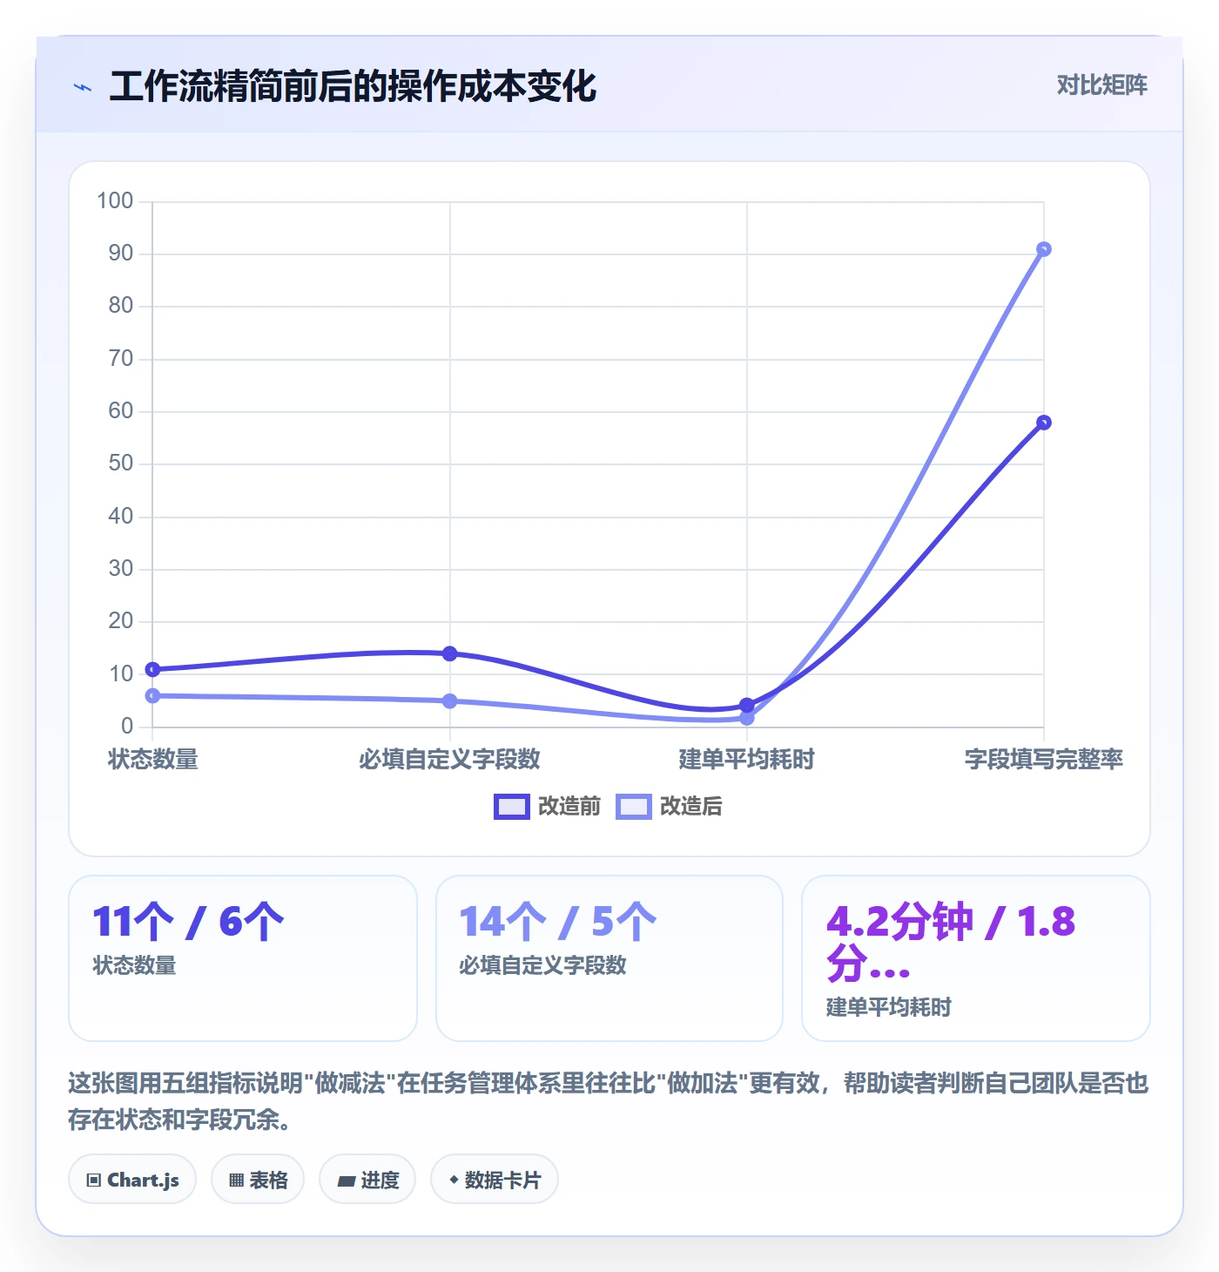Click the 对比矩阵 label in the header

tap(1101, 85)
